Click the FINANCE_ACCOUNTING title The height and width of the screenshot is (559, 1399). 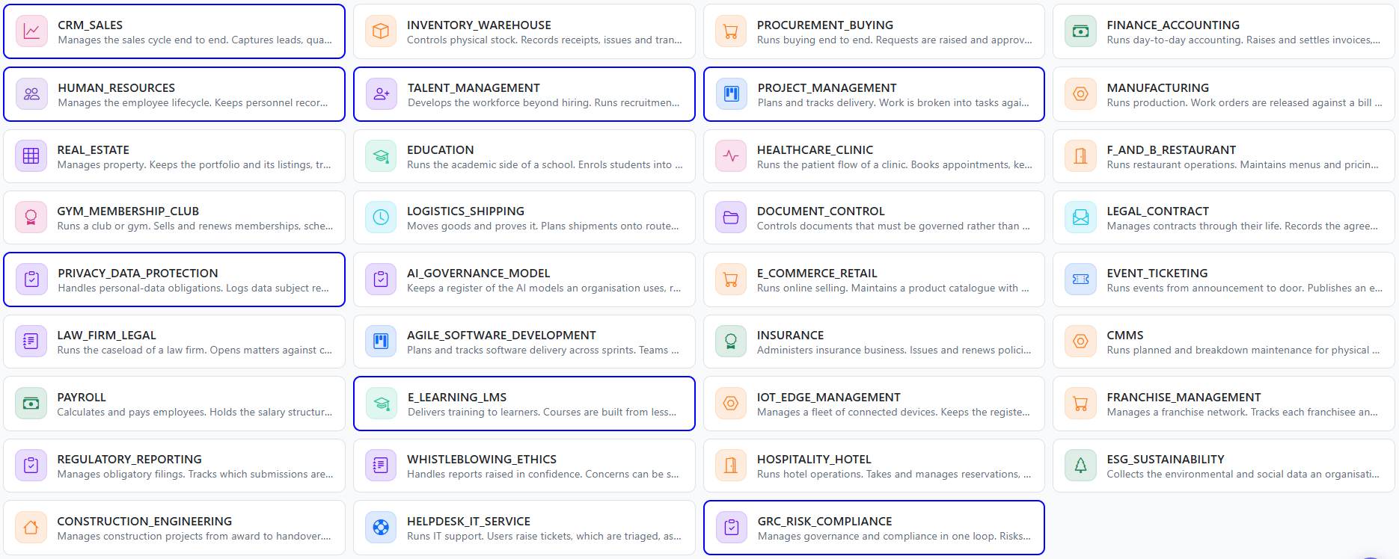[x=1173, y=25]
